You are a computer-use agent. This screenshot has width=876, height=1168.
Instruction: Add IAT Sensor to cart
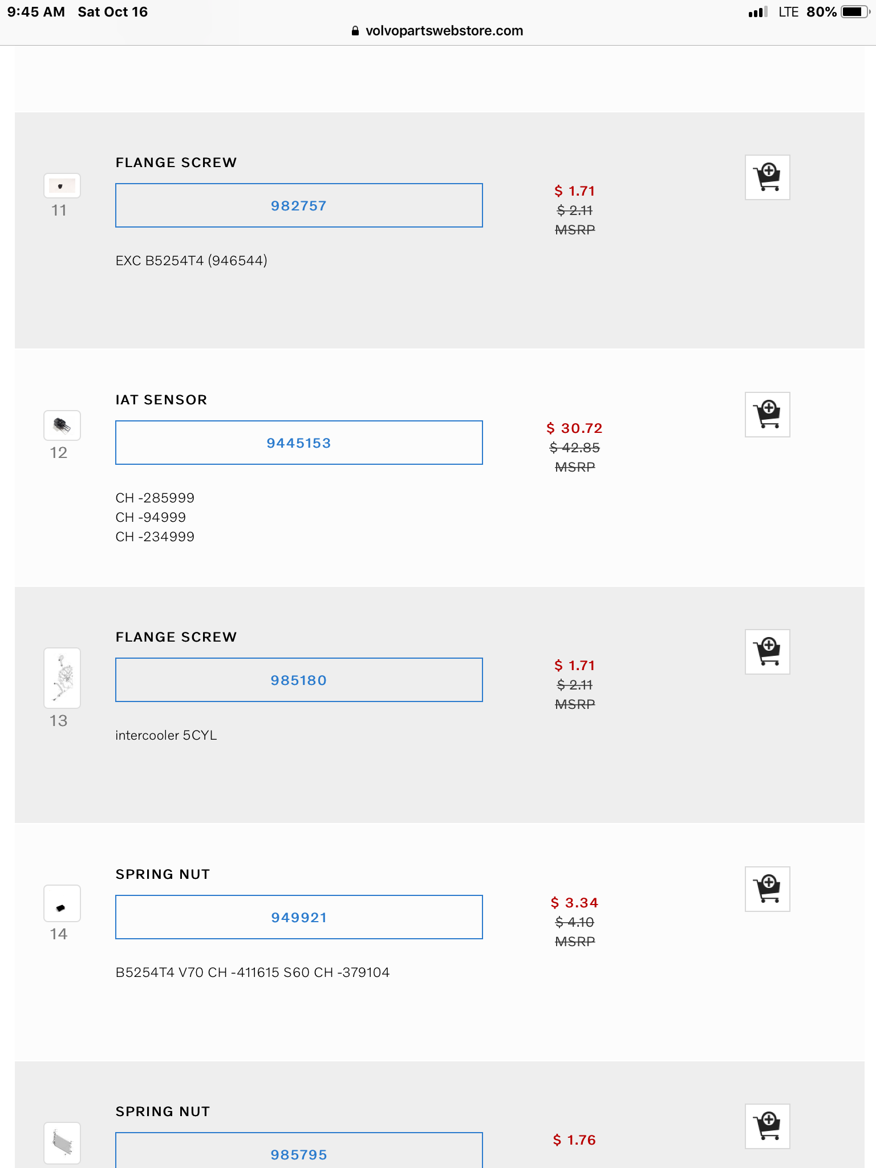pyautogui.click(x=767, y=415)
